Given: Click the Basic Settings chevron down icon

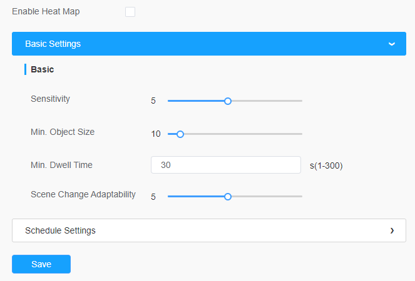Looking at the screenshot, I should [x=392, y=44].
